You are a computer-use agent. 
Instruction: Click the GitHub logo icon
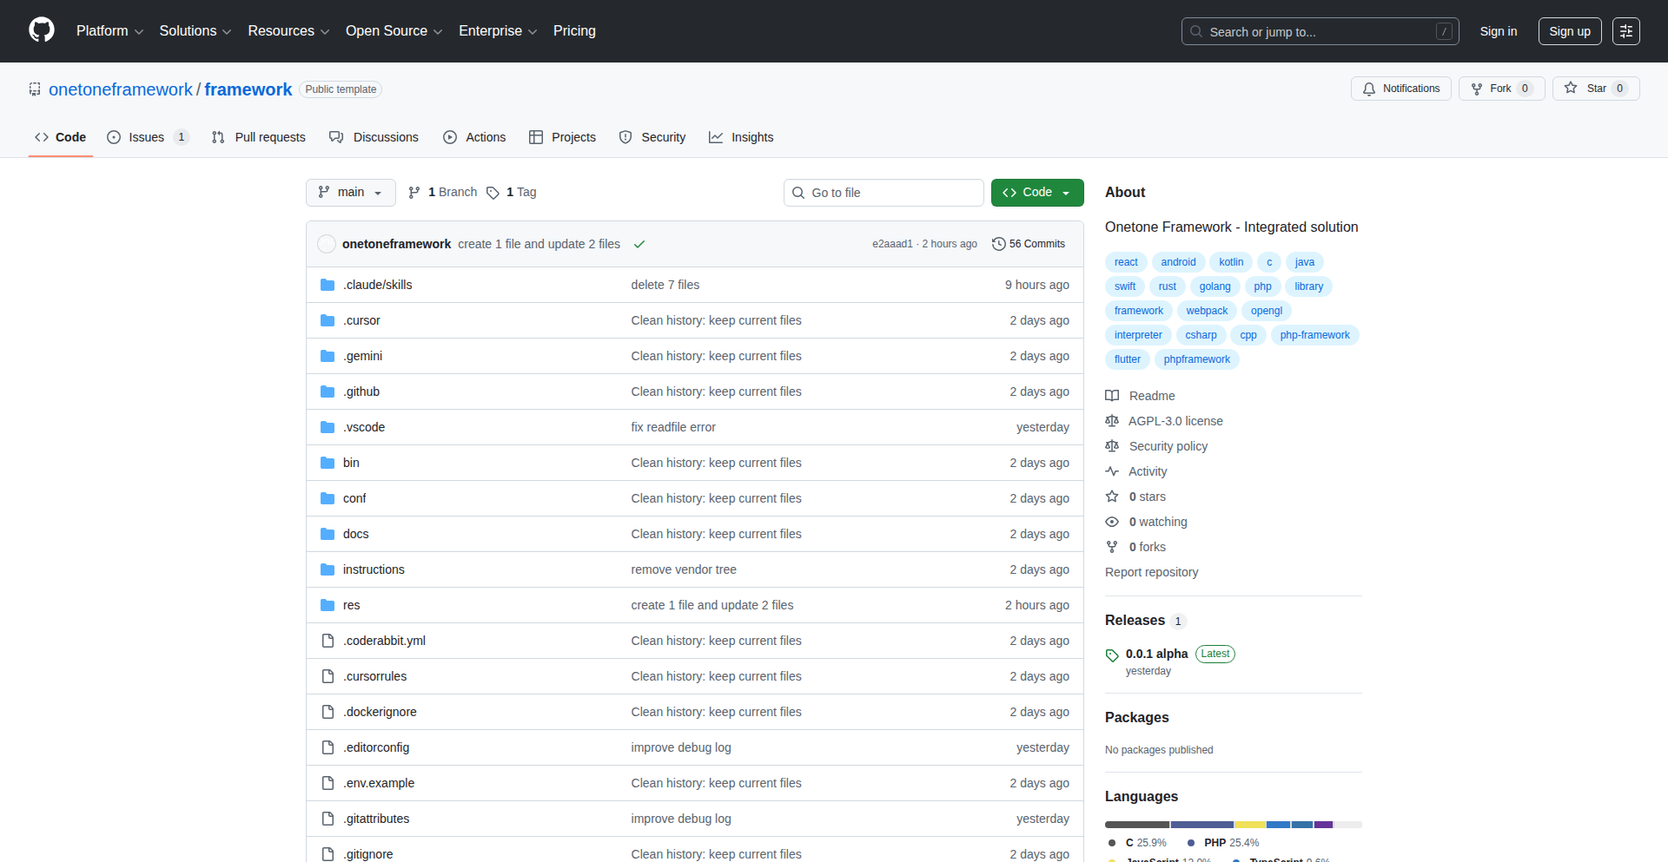(x=42, y=30)
